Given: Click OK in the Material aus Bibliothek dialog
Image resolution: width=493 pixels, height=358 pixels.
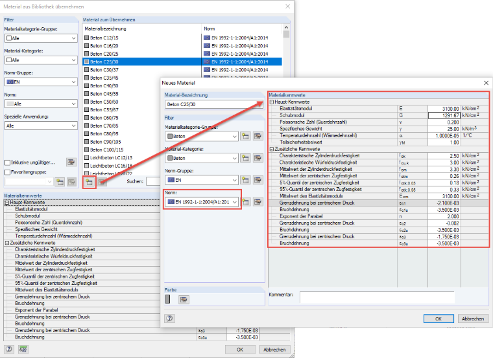Looking at the screenshot, I should (240, 349).
